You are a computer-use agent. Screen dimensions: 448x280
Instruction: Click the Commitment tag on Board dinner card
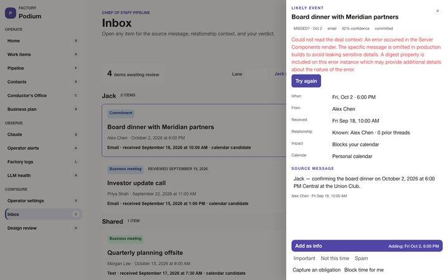click(121, 113)
